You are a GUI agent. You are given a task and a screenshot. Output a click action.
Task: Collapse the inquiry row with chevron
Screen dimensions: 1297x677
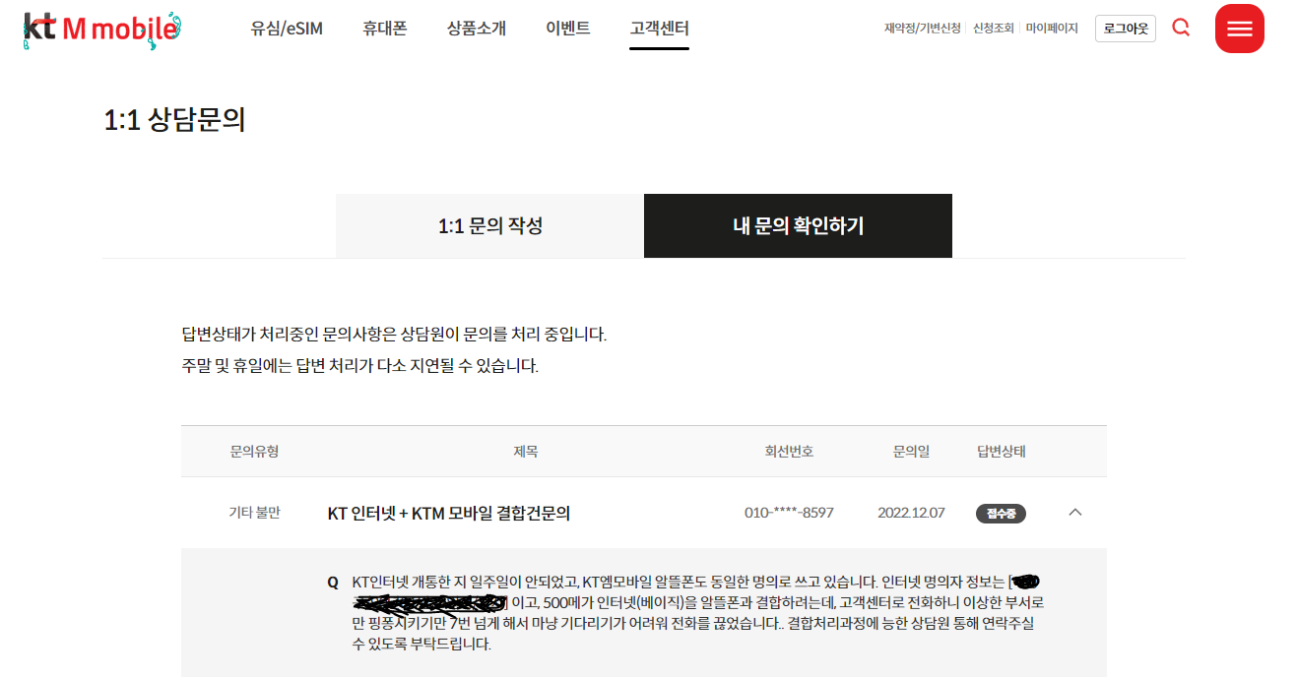tap(1075, 512)
